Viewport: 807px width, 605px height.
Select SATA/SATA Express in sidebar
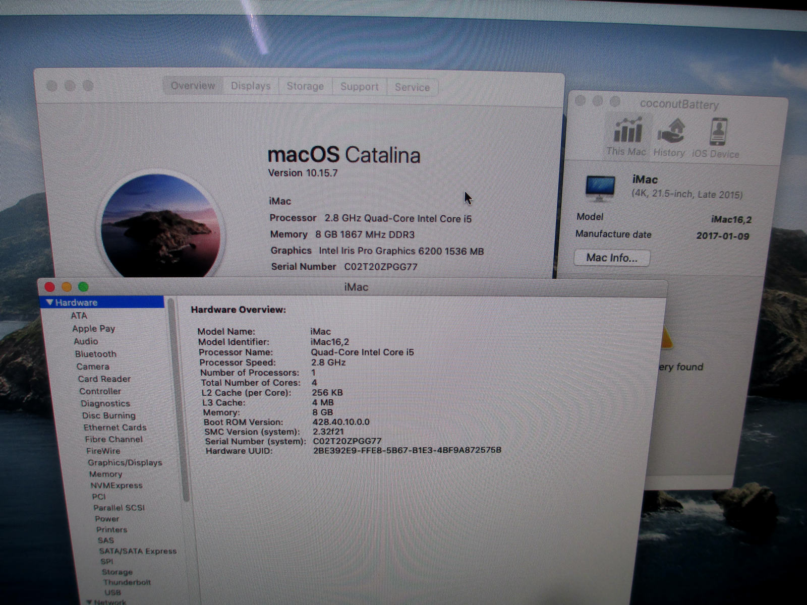(138, 551)
